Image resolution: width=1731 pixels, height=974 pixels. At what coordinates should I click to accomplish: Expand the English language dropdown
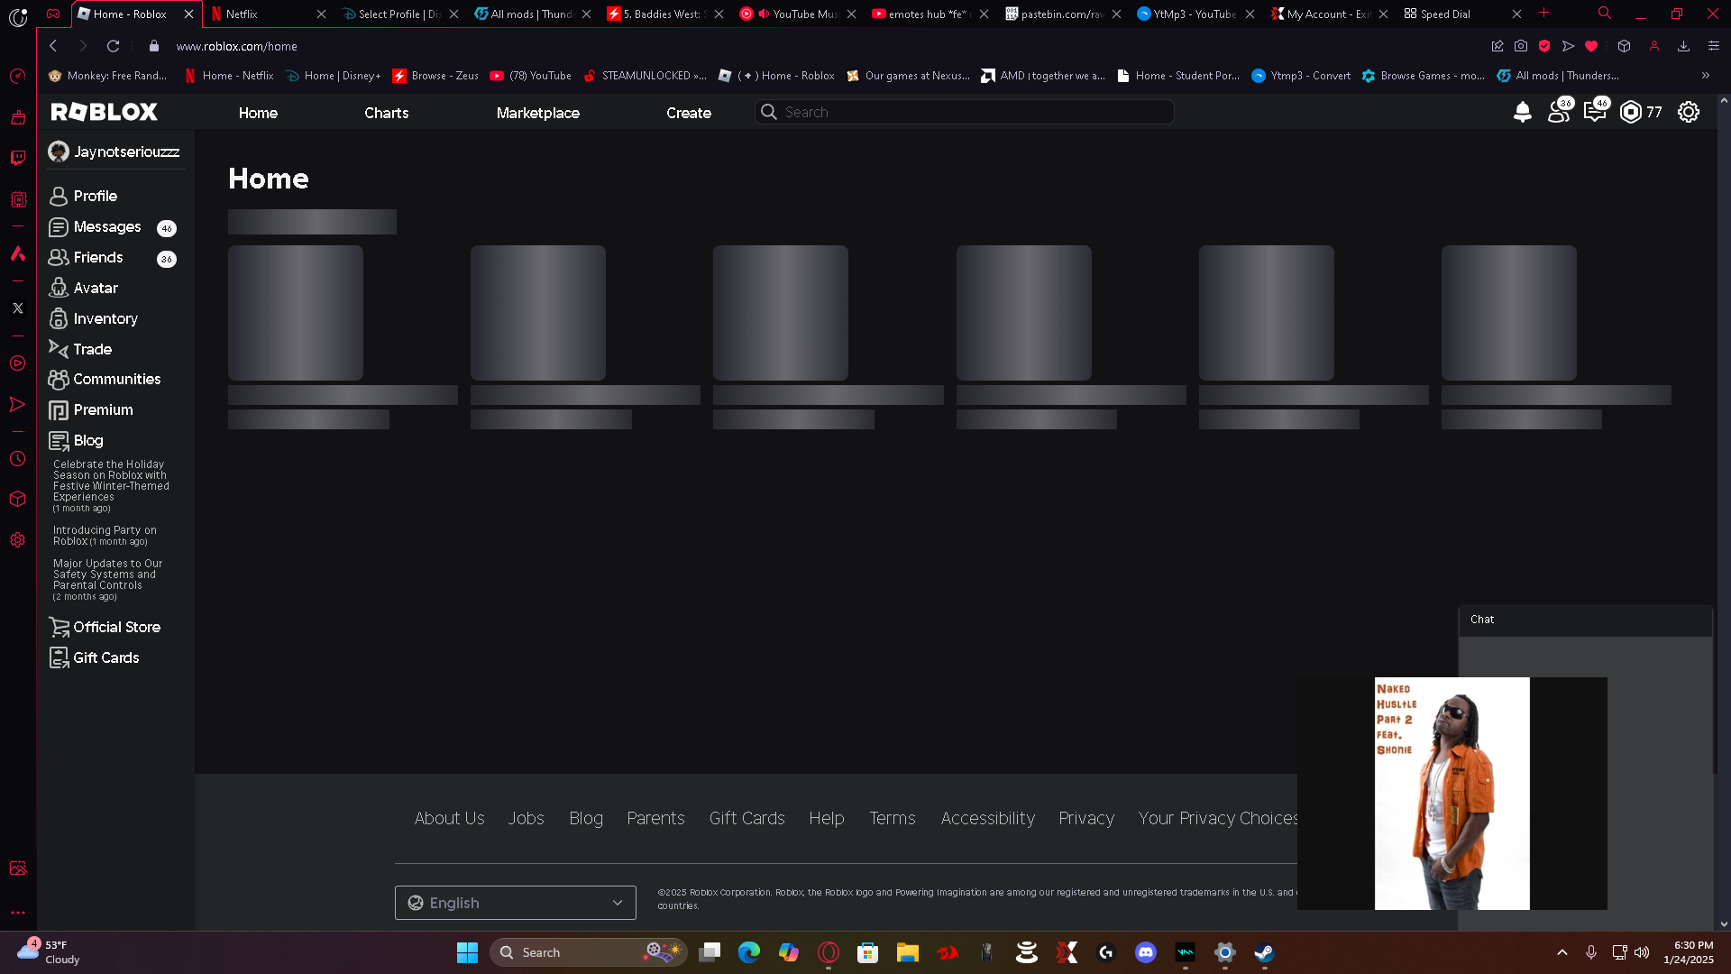(x=515, y=903)
